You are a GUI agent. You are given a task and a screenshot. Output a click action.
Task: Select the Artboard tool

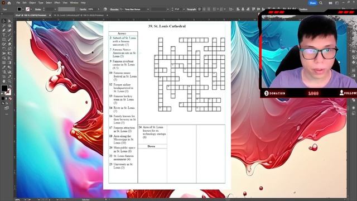4,76
